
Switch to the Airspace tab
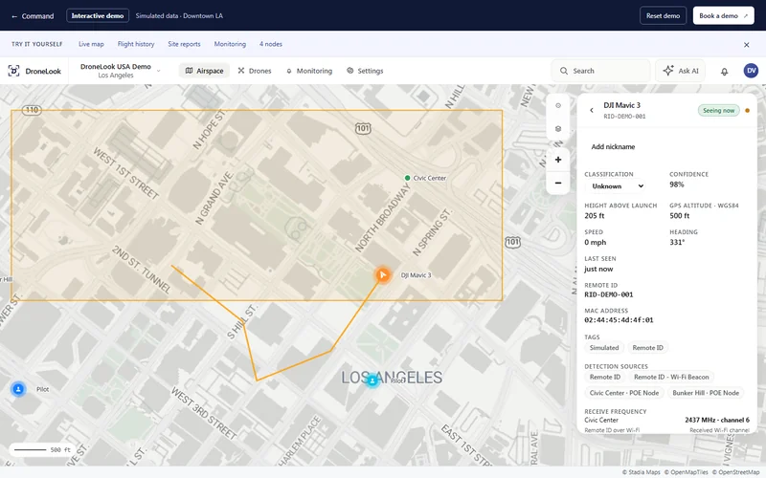(x=204, y=71)
